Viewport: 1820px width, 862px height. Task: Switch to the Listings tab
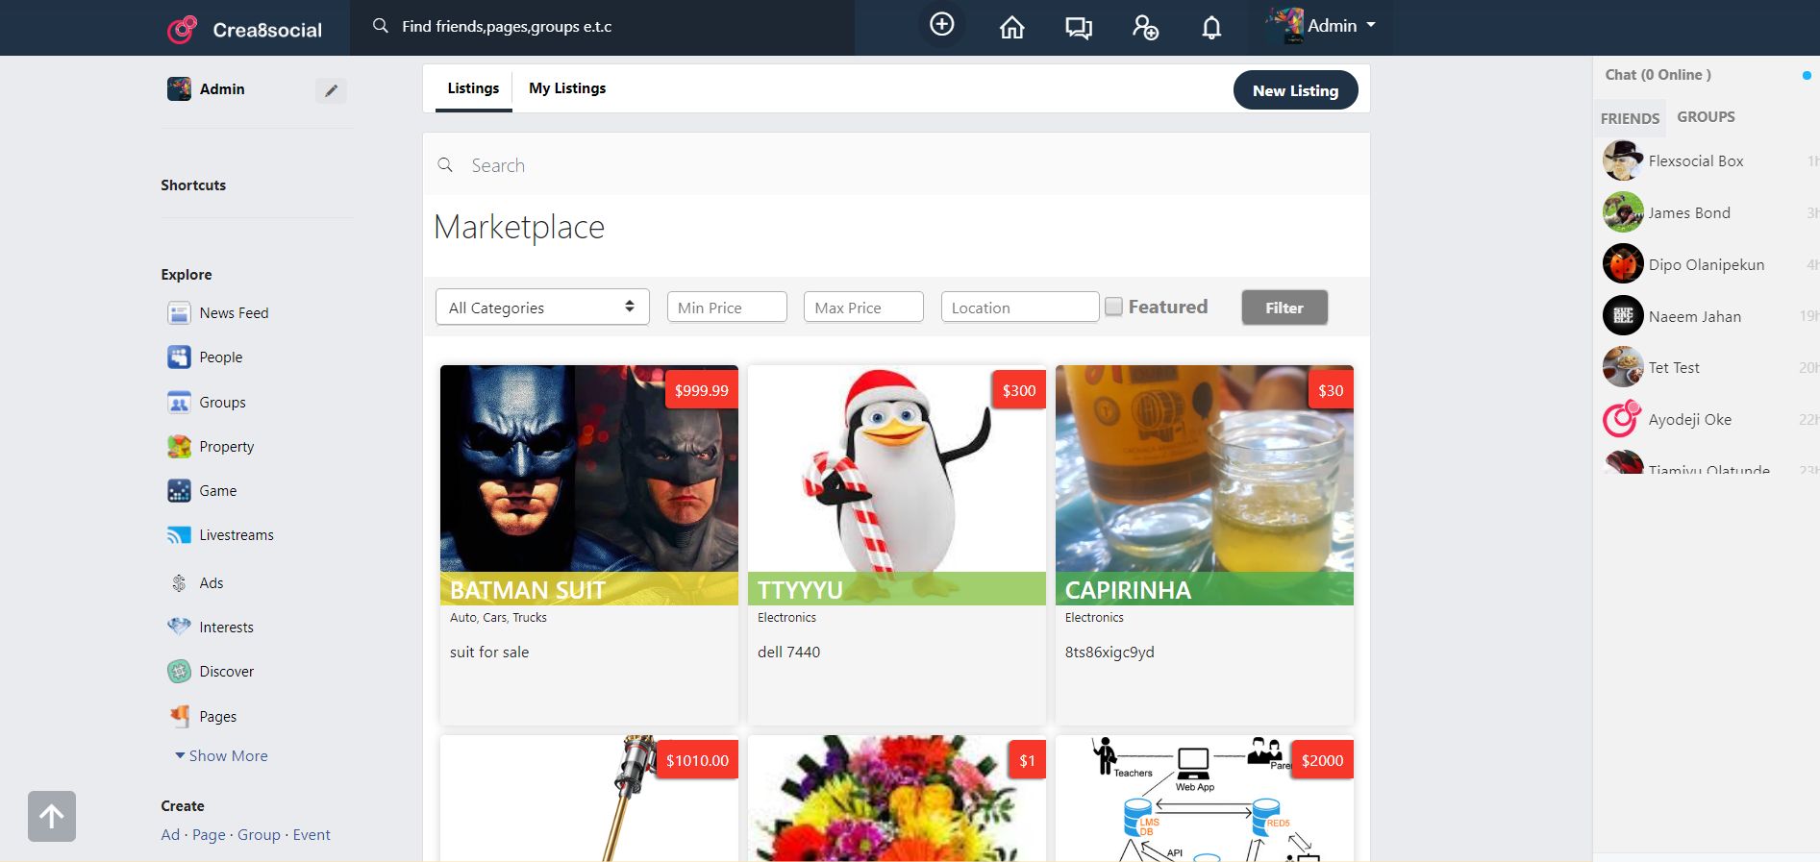coord(473,88)
